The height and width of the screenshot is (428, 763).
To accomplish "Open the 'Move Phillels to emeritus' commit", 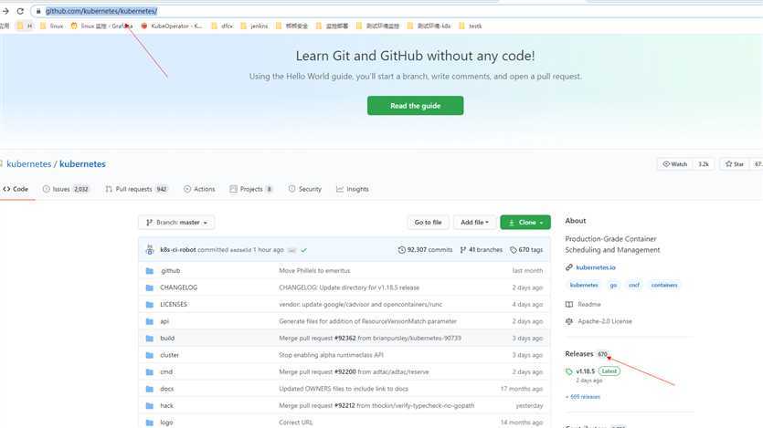I will 314,271.
